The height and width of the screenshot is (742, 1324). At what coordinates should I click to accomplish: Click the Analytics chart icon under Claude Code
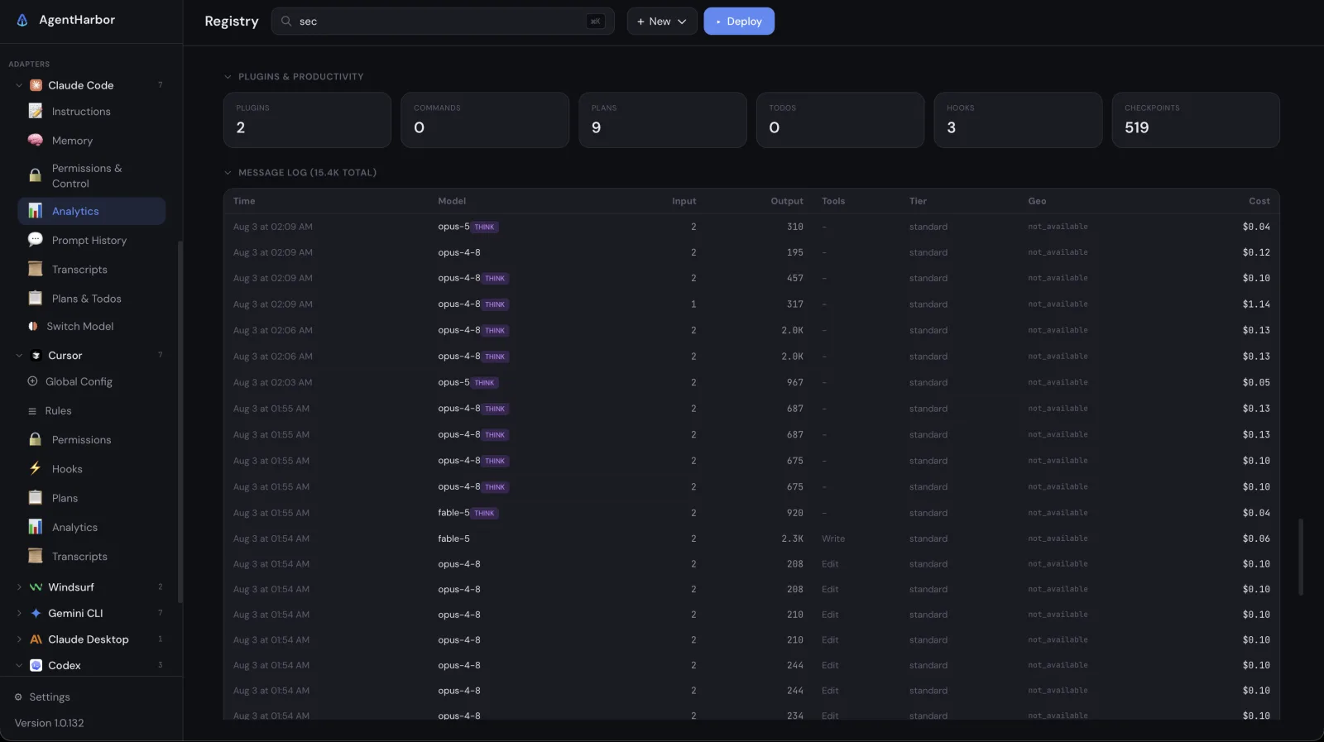point(36,211)
